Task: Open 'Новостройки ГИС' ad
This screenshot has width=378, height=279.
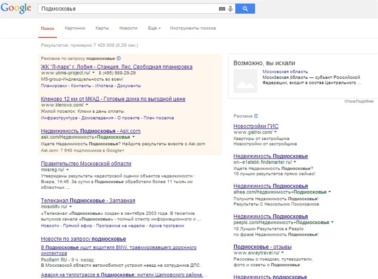Action: [x=256, y=126]
